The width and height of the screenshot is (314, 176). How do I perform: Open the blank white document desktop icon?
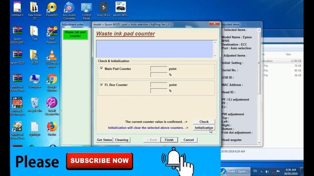[x=35, y=129]
